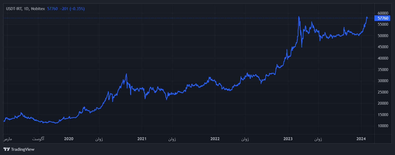Image resolution: width=395 pixels, height=155 pixels.
Task: Click the 60000 price axis label
Action: click(383, 13)
